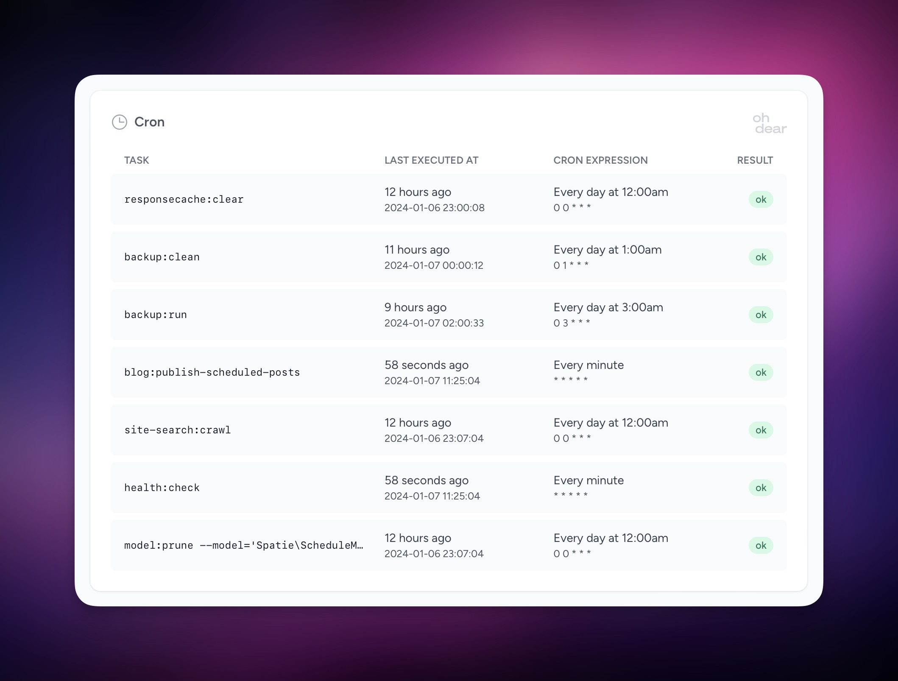Click the ok badge for model:prune

click(x=761, y=545)
